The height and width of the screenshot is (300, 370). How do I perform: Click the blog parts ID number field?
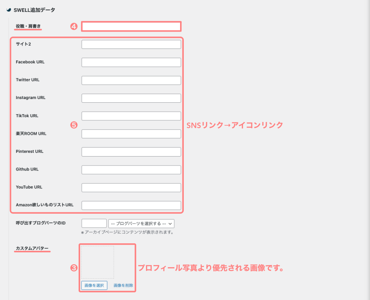(x=94, y=224)
